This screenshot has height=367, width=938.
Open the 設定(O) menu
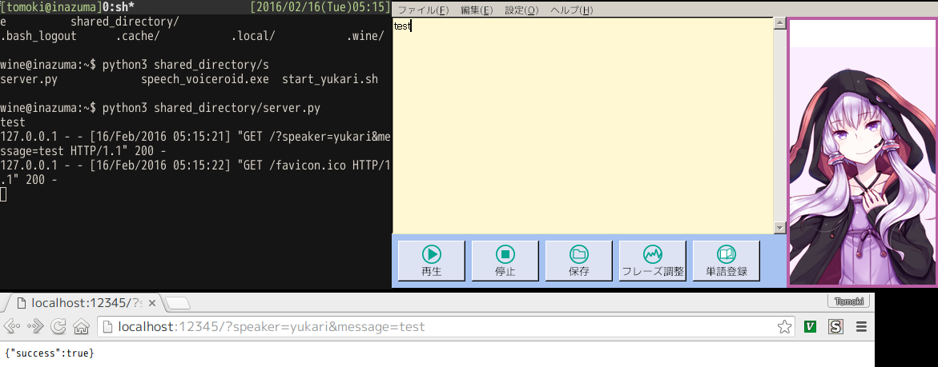pyautogui.click(x=521, y=10)
